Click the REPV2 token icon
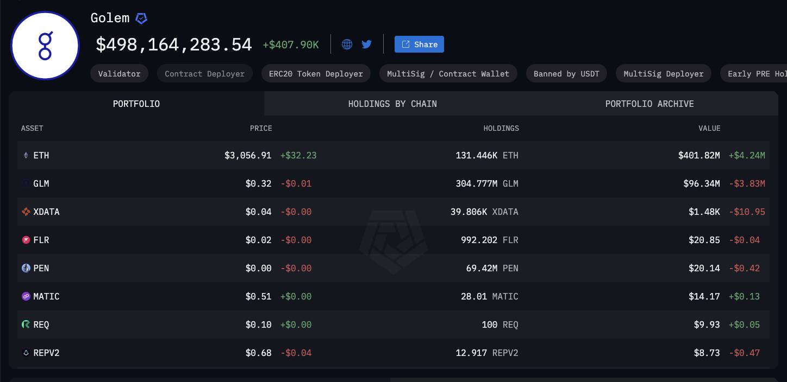The width and height of the screenshot is (787, 382). (26, 353)
